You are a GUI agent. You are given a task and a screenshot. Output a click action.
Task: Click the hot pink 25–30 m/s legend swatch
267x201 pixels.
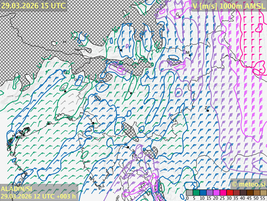click(x=223, y=193)
